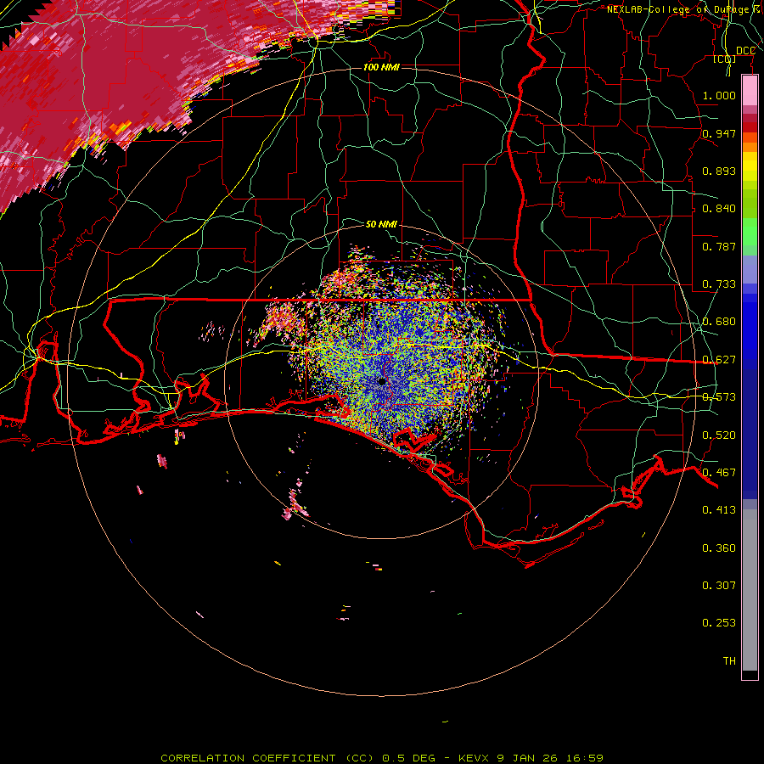
Task: Click the 50 NMI range ring label
Action: (x=381, y=224)
